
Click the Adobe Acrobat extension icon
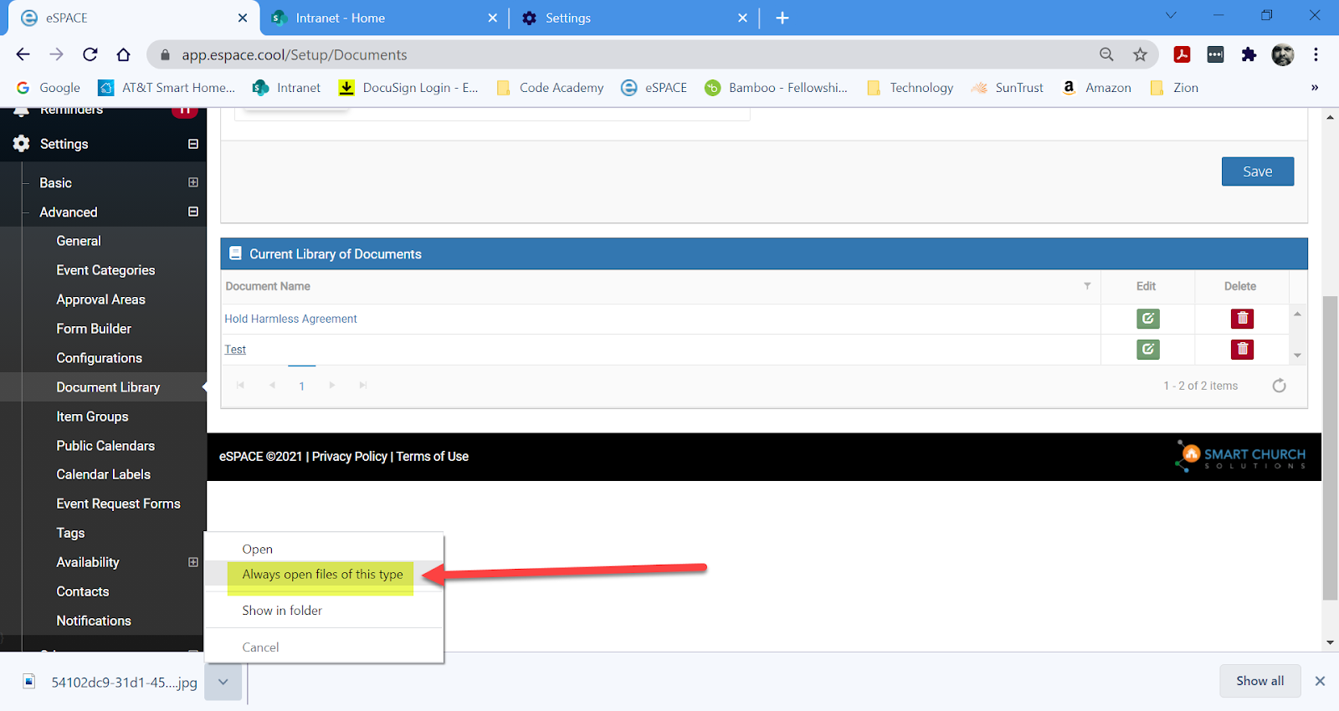click(1182, 54)
